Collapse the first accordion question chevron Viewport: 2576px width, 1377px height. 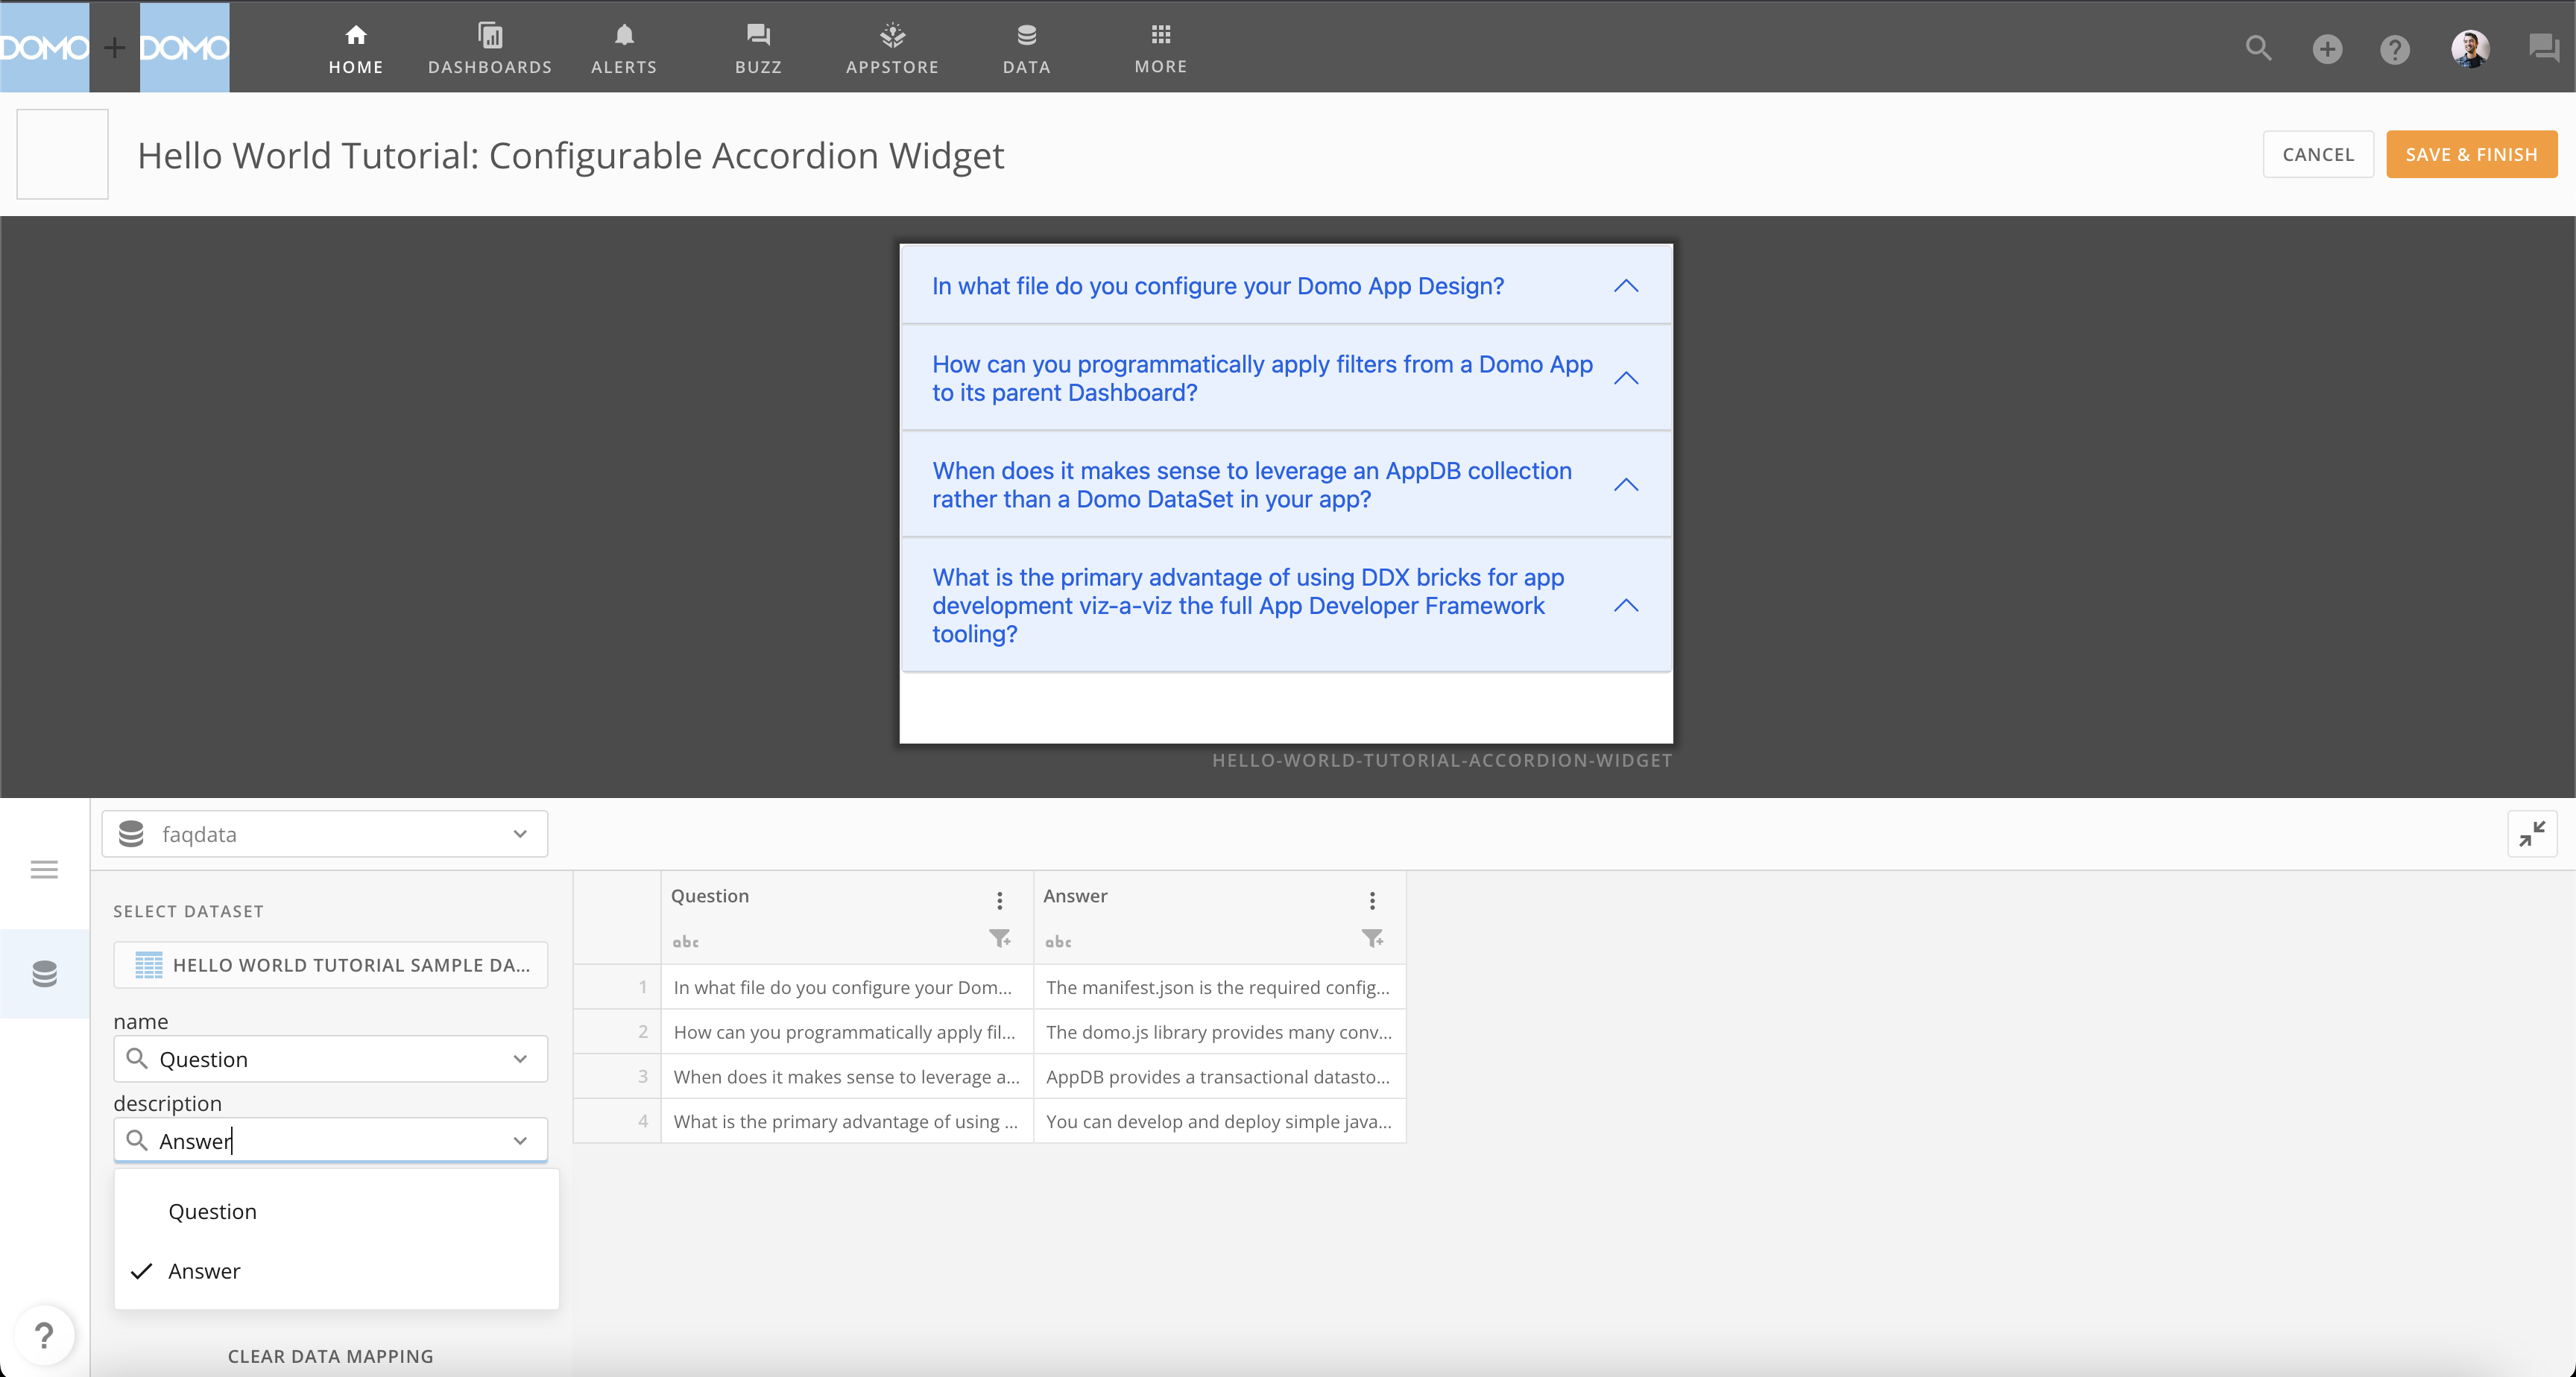pyautogui.click(x=1626, y=286)
